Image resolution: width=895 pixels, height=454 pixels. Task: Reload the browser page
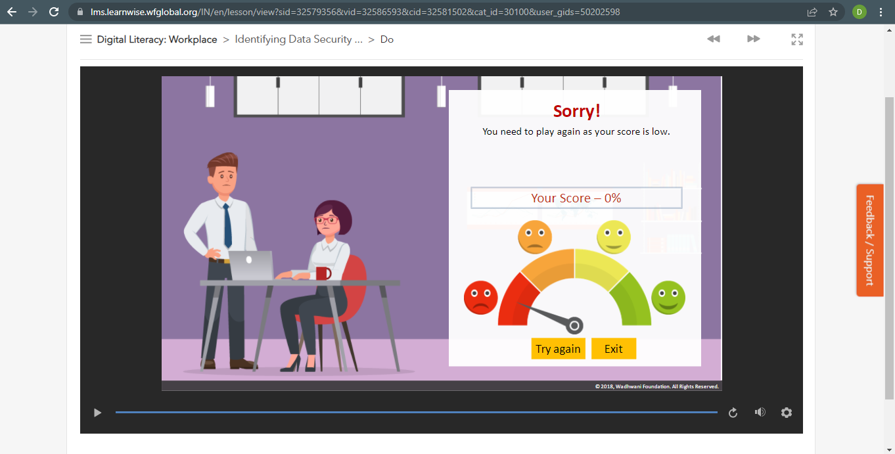(55, 12)
